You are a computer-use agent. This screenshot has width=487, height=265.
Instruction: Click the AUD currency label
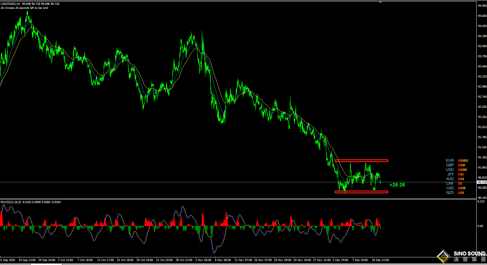[450, 179]
